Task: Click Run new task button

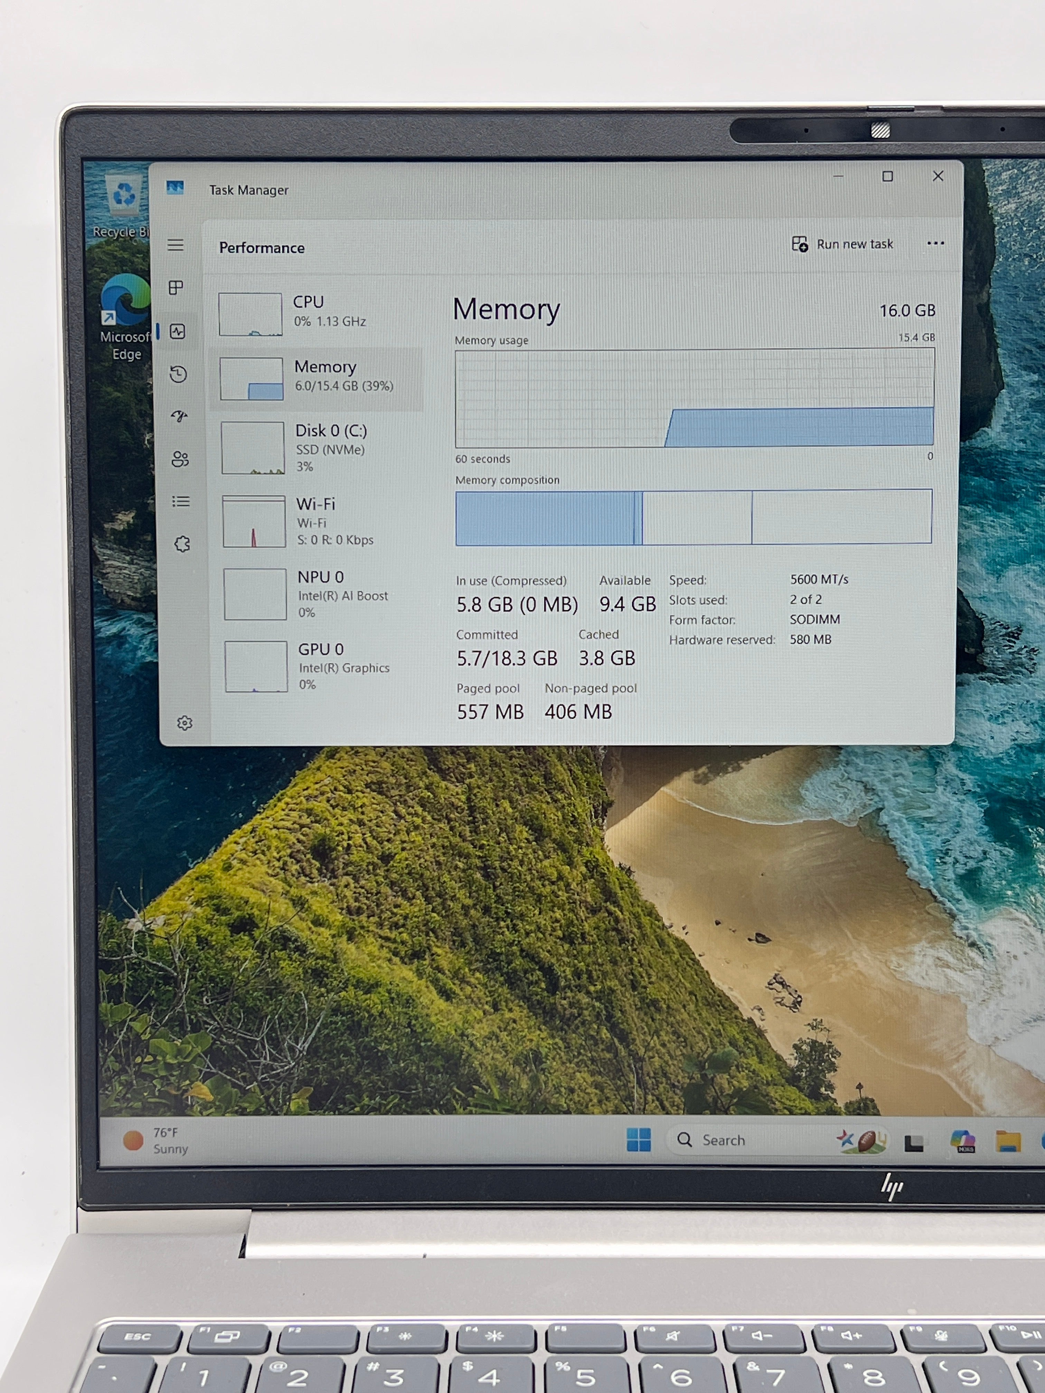Action: 842,244
